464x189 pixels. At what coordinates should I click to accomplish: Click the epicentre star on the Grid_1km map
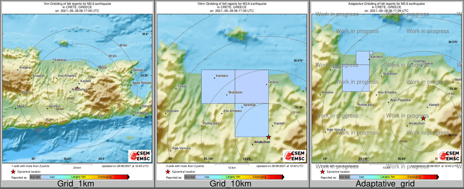[77, 88]
